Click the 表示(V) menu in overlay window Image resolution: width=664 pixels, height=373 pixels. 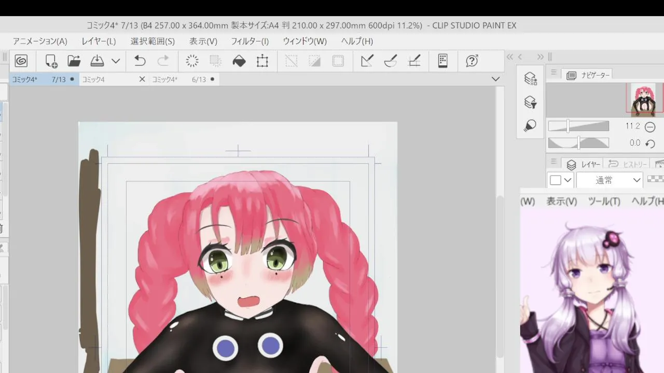pos(561,202)
